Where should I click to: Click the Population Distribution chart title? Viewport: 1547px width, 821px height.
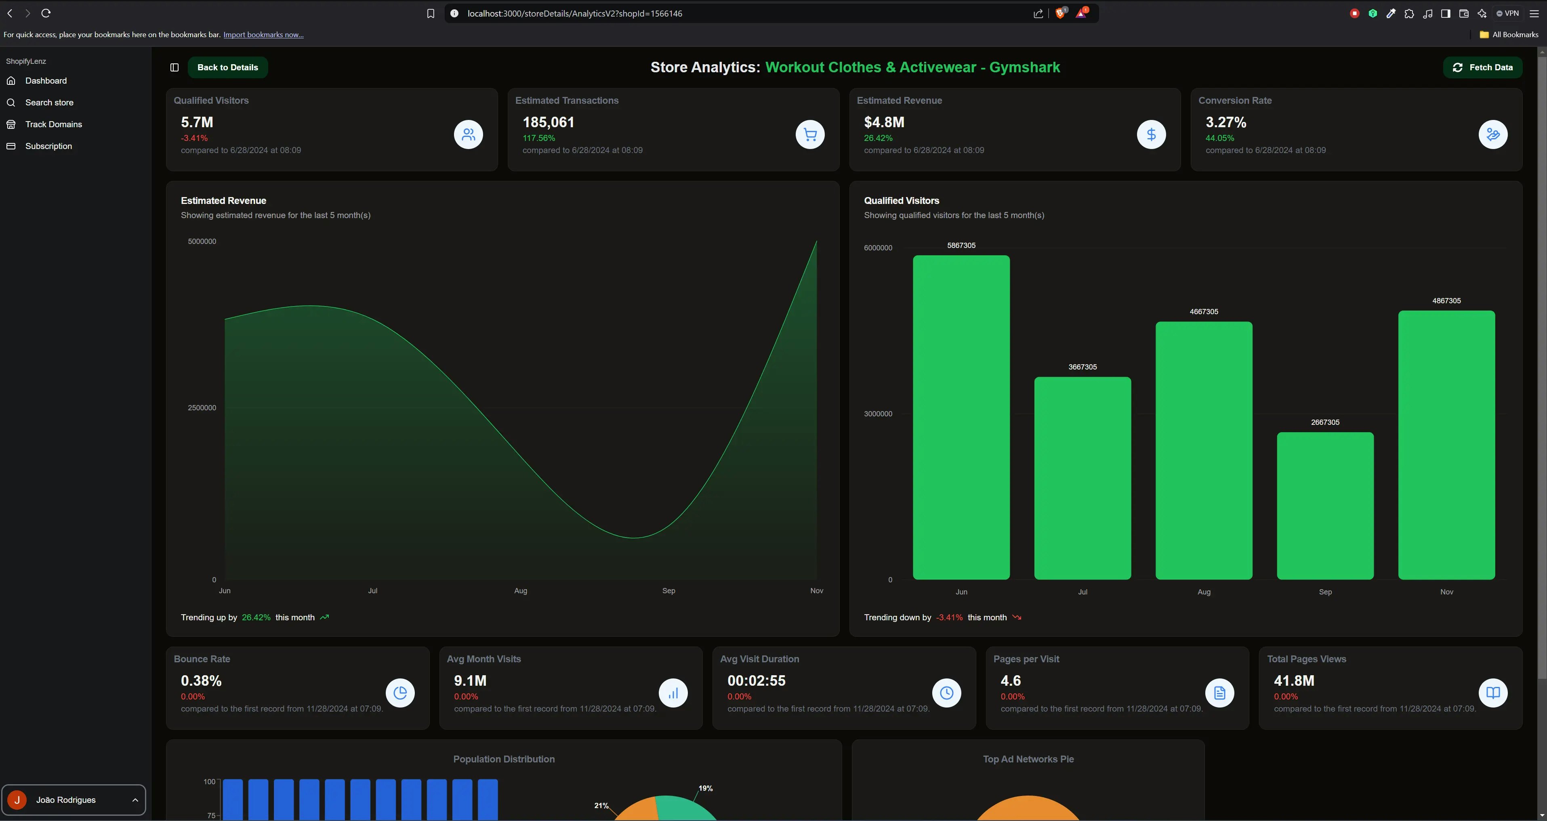pyautogui.click(x=504, y=759)
